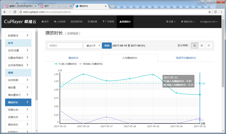Switch display period to 月
Screen dimensions: 226x134
(x=209, y=46)
